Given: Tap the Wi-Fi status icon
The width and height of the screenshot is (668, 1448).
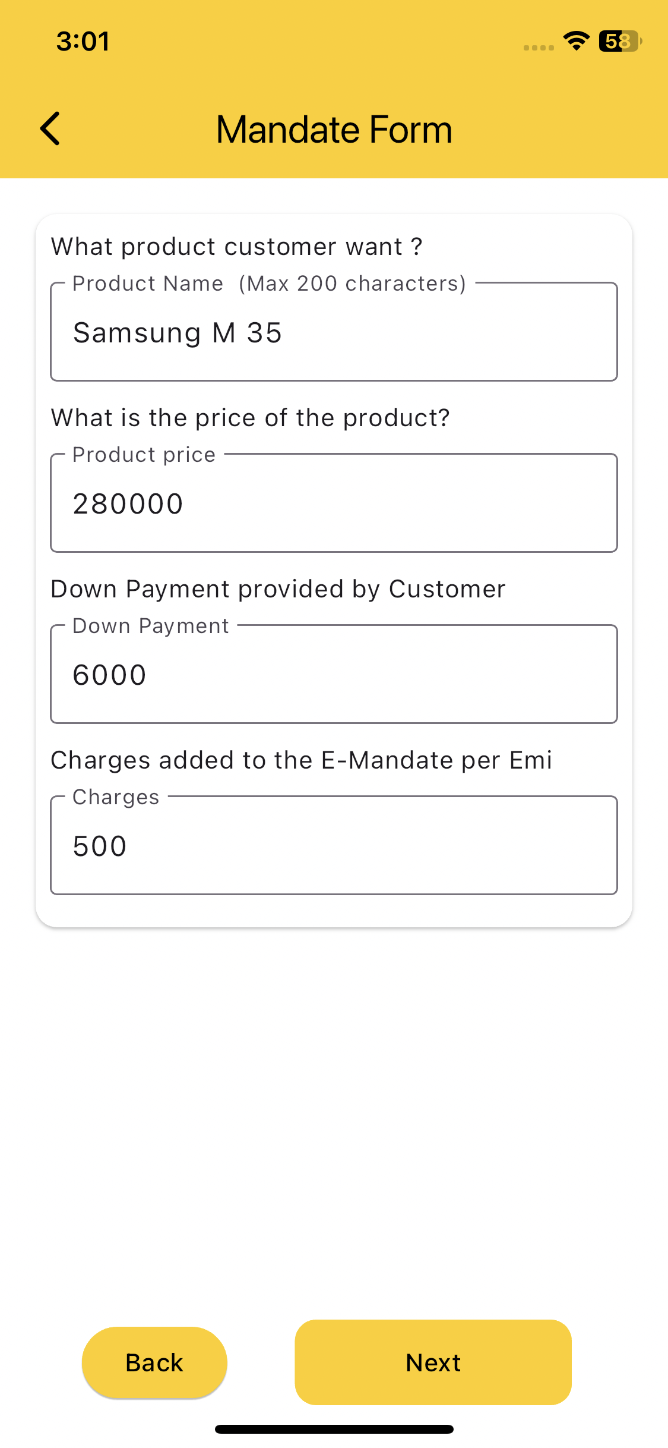Looking at the screenshot, I should click(x=575, y=41).
